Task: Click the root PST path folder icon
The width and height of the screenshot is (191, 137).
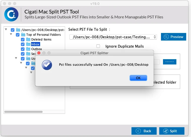Action: [x=18, y=30]
